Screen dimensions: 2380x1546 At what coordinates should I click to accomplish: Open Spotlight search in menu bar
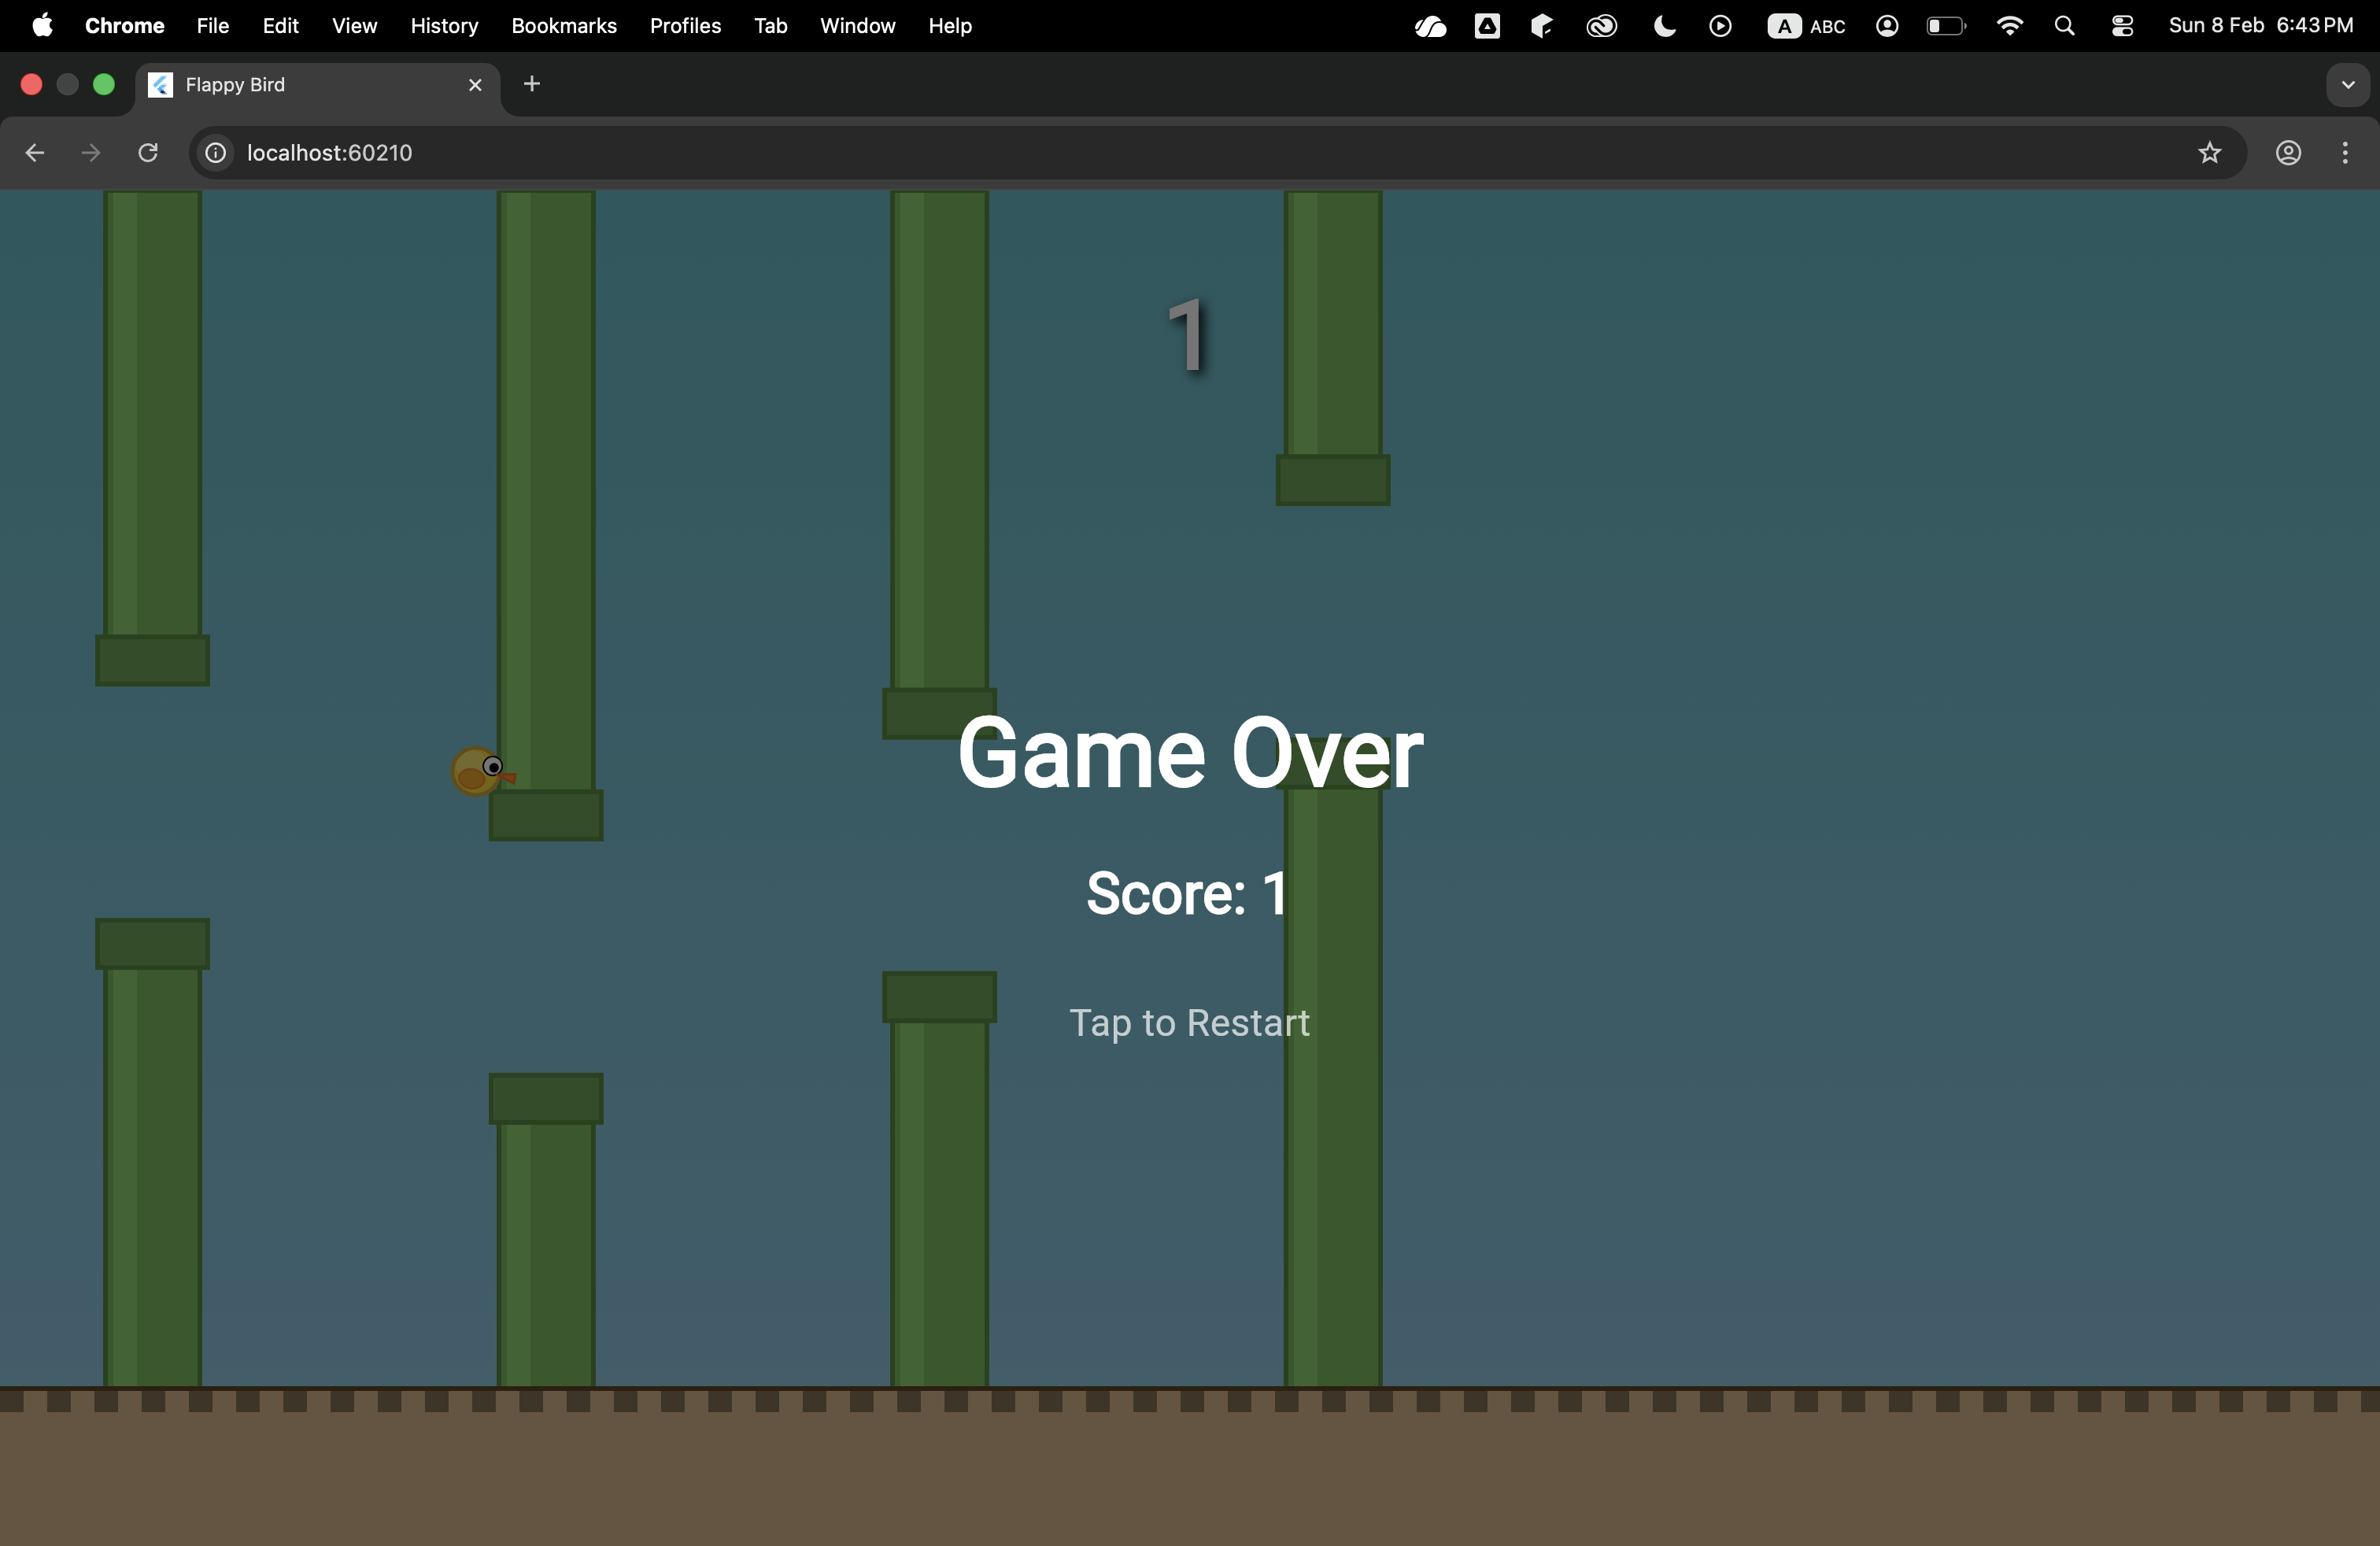click(2064, 26)
